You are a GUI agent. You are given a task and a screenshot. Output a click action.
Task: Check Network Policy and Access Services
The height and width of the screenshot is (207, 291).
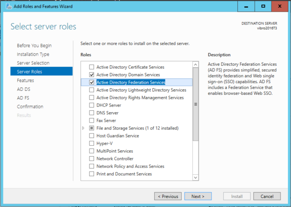click(x=92, y=166)
